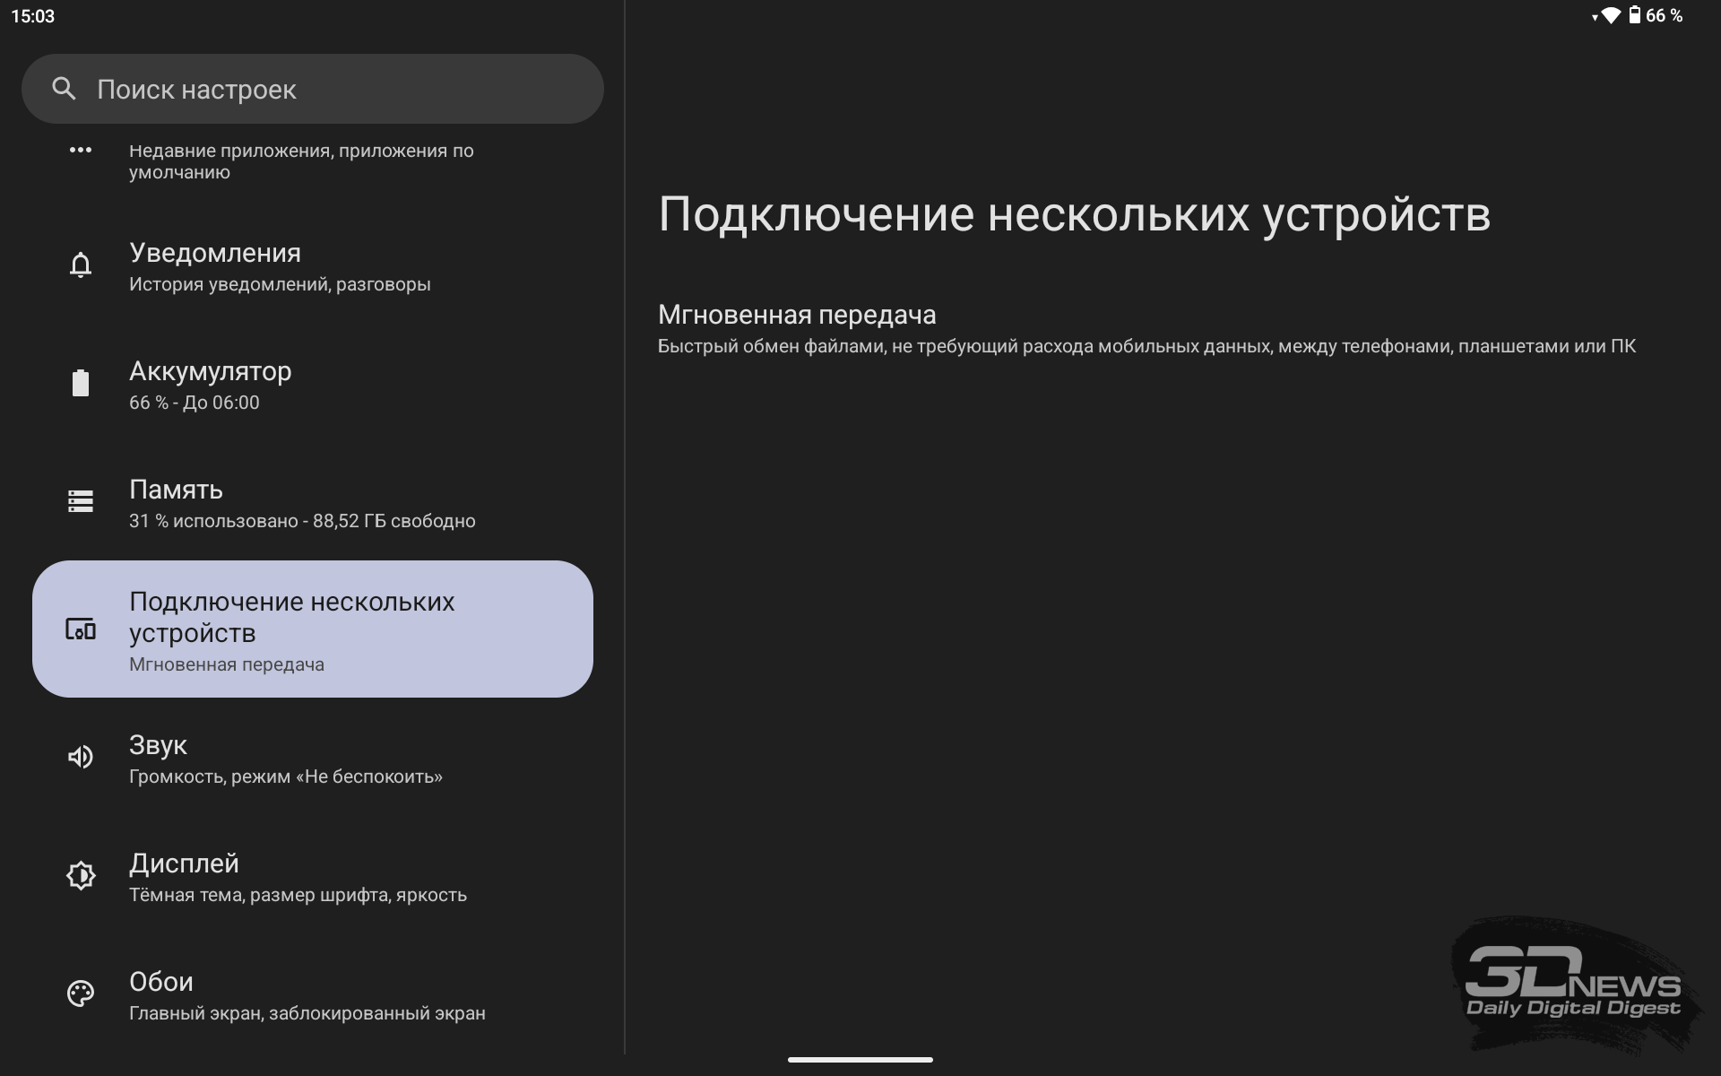Click the three-dots apps icon

tap(81, 151)
